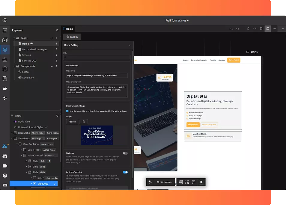Expand the HeroSection element in the tree

pos(12,133)
